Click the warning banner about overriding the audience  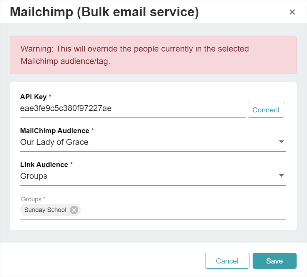(153, 55)
